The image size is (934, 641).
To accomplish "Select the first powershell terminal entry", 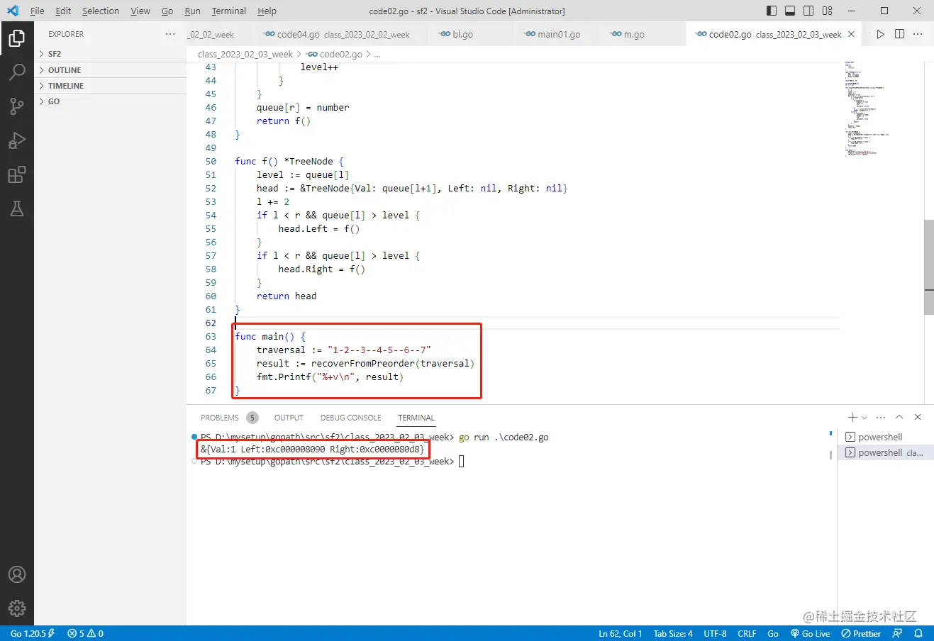I will 886,437.
